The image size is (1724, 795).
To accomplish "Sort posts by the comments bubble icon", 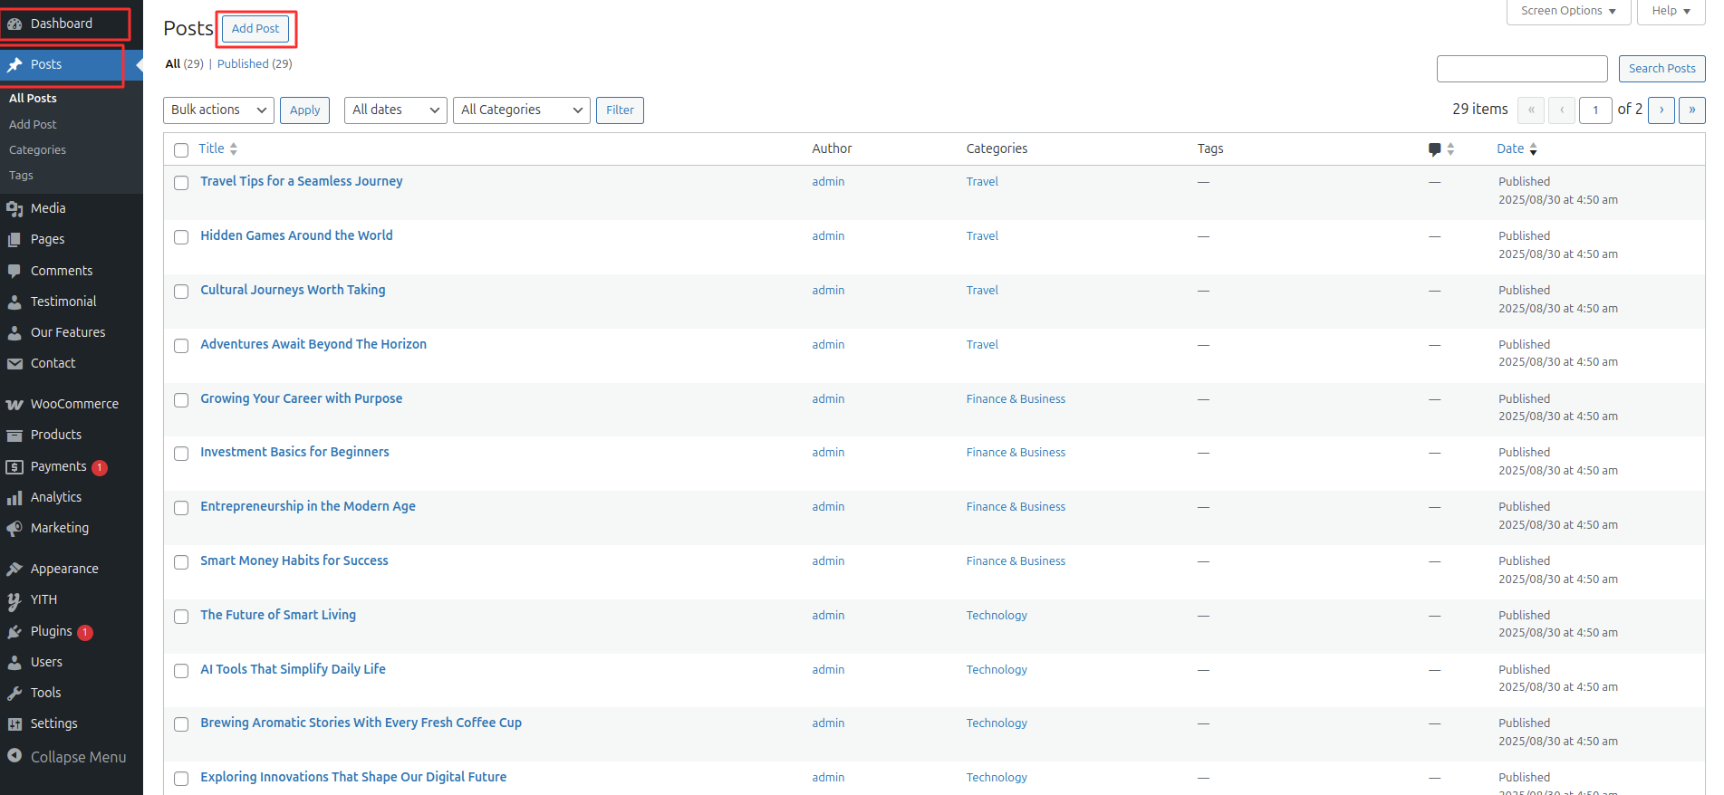I will tap(1434, 149).
